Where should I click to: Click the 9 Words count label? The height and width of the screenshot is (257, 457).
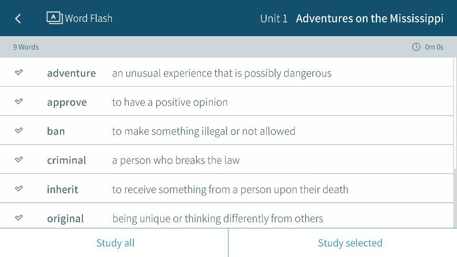(26, 47)
